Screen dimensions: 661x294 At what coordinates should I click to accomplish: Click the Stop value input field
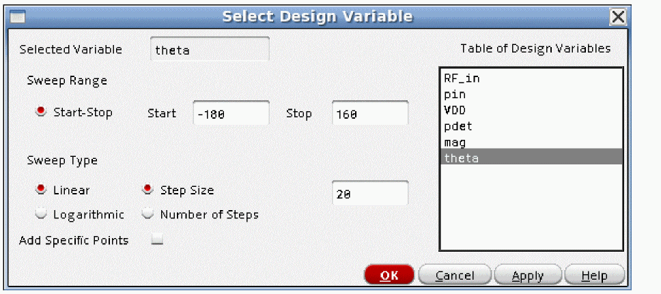tap(369, 114)
